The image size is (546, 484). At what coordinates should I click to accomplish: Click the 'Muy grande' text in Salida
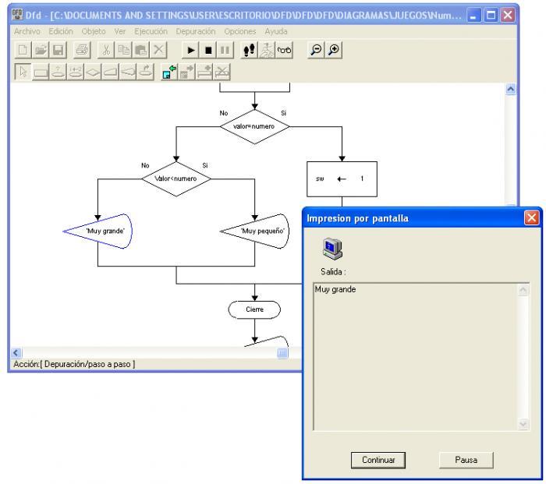tap(335, 289)
